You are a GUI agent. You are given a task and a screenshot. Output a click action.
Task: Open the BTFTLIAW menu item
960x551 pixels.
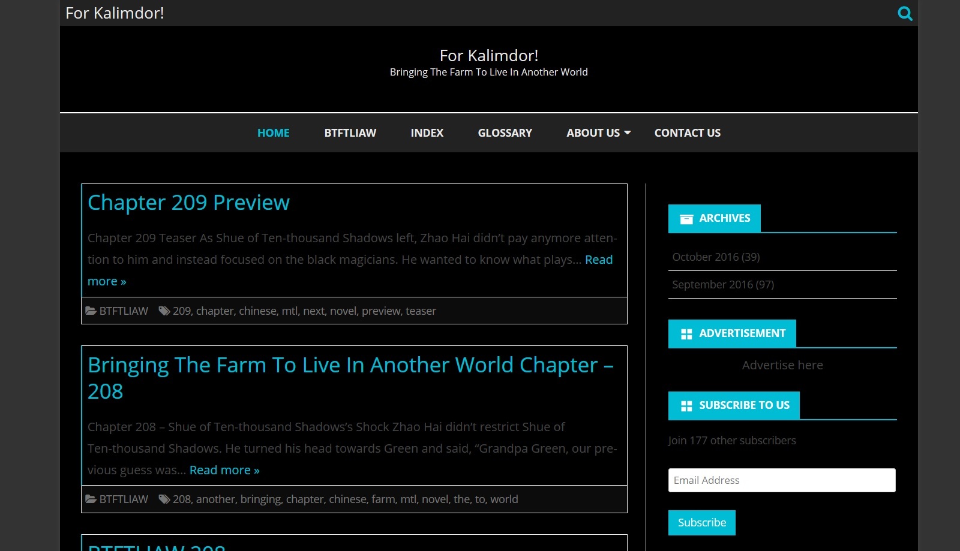click(350, 133)
